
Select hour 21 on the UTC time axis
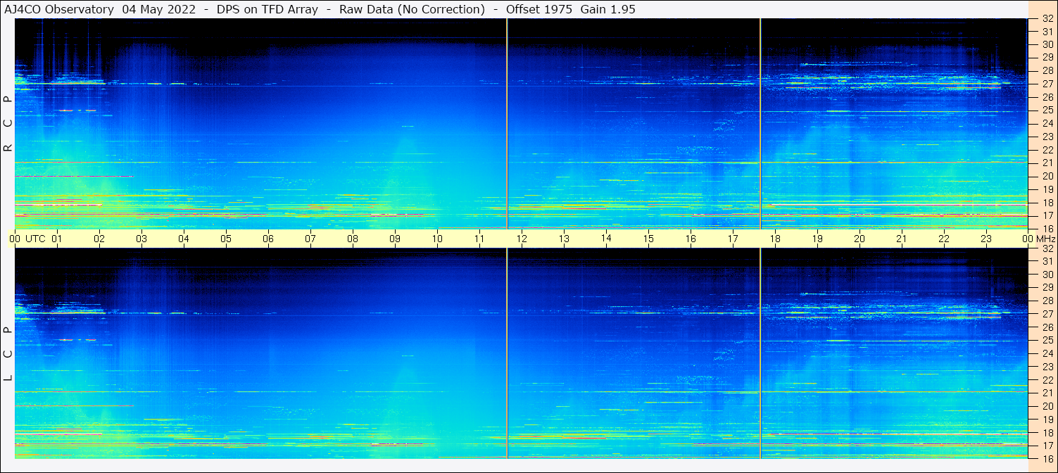pyautogui.click(x=902, y=239)
